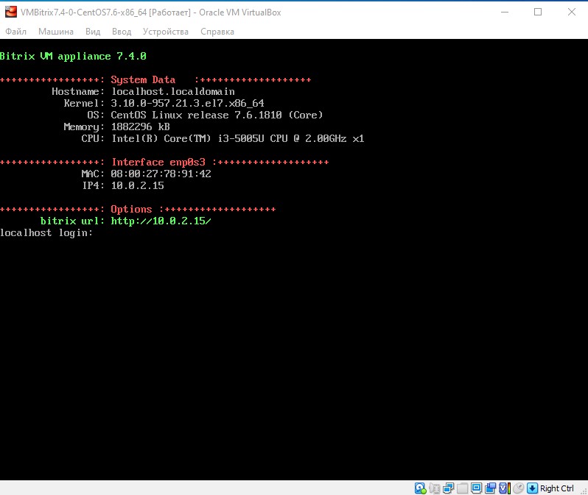Click the IP4 address 10.0.2.15 value
Viewport: 588px width, 495px height.
coord(138,186)
